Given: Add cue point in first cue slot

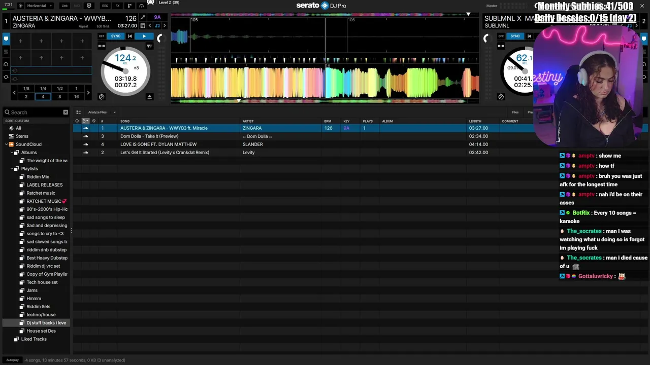Looking at the screenshot, I should 21,41.
